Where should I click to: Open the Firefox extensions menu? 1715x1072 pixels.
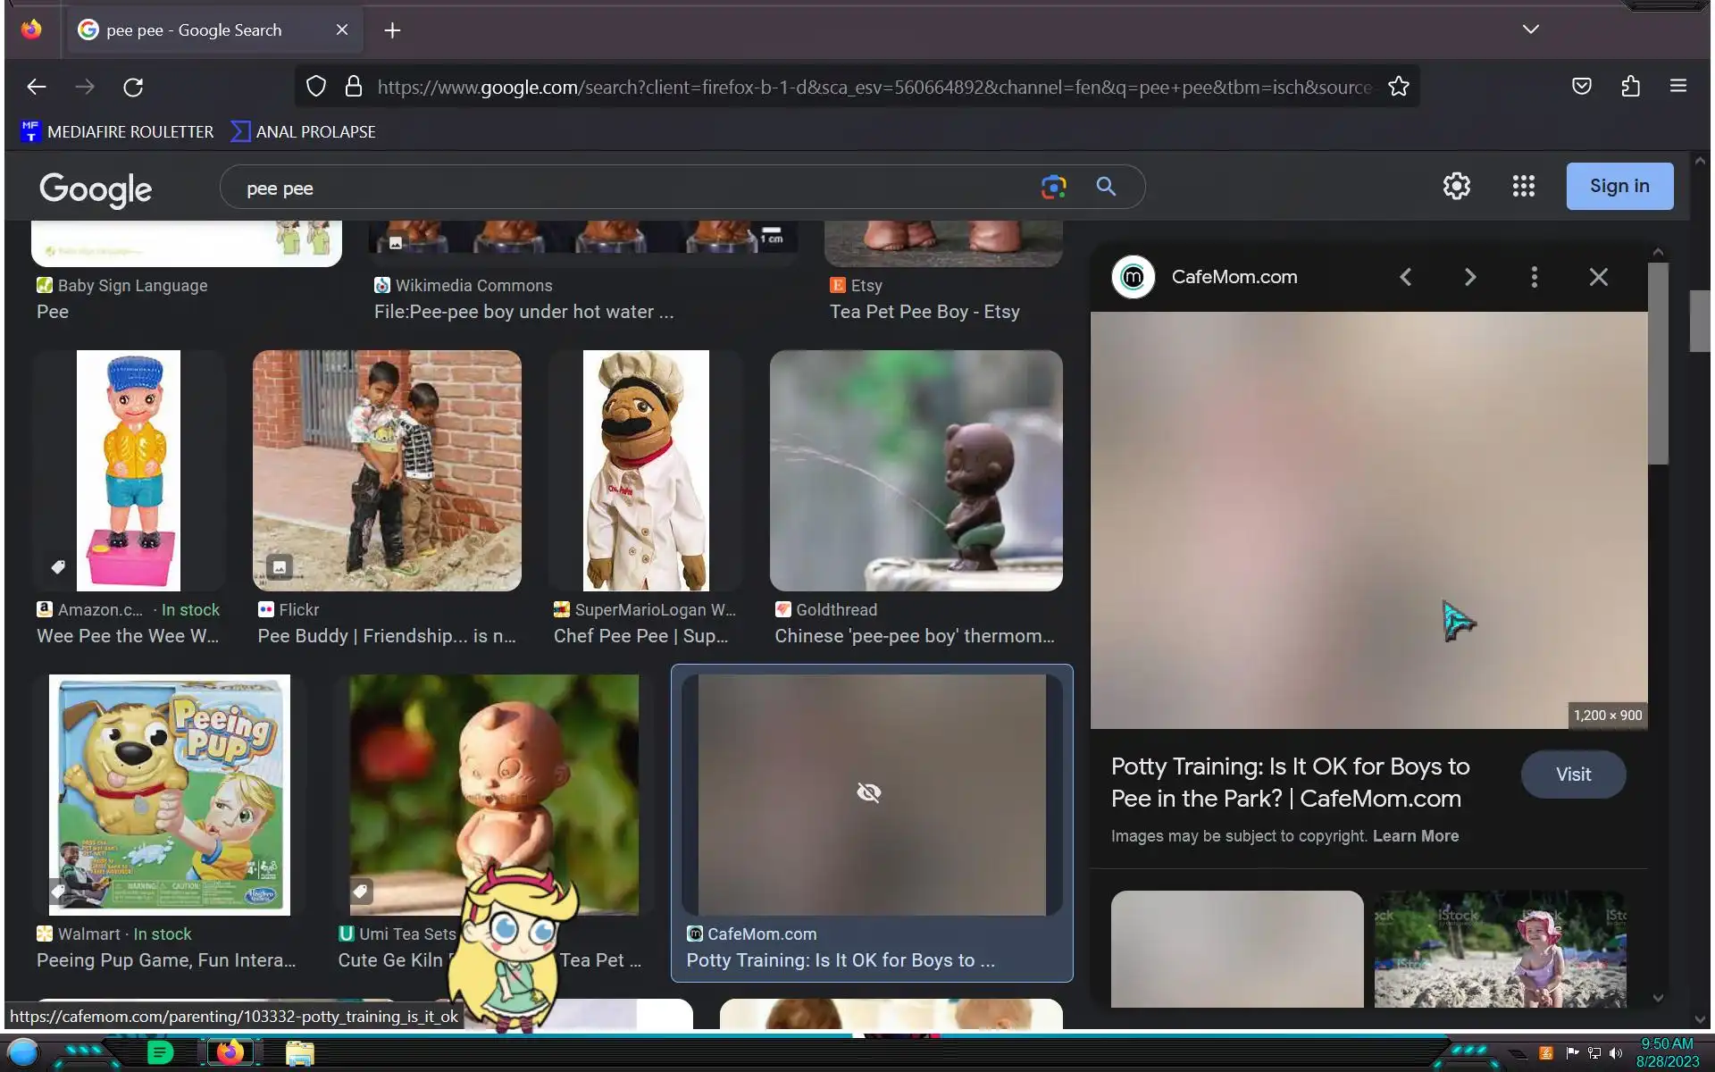click(x=1630, y=87)
